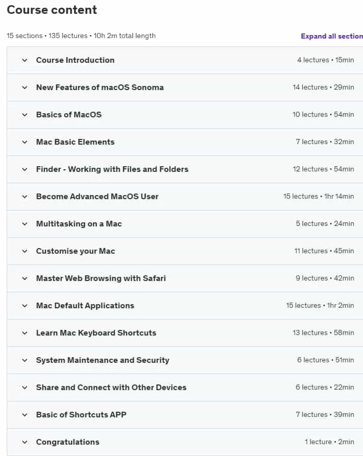363x456 pixels.
Task: Select Mac Default Applications section title
Action: [85, 306]
